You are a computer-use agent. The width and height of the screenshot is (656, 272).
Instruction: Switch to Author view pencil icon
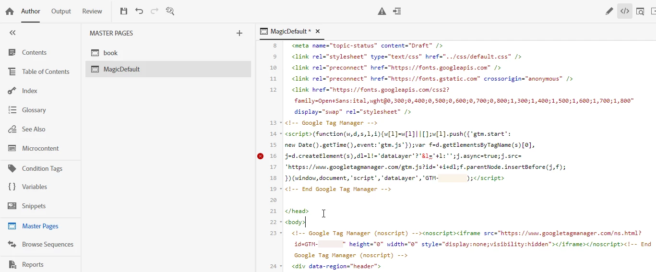pos(609,11)
